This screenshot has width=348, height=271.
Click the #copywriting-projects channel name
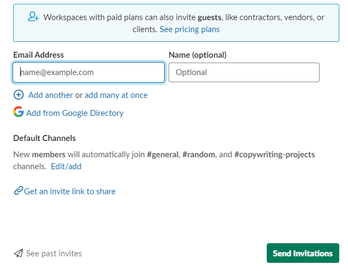click(x=274, y=155)
